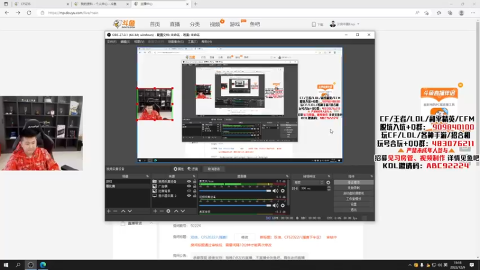
Task: Refresh the browser page
Action: click(29, 13)
